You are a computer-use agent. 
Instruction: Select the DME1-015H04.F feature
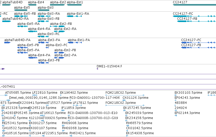[97, 69]
